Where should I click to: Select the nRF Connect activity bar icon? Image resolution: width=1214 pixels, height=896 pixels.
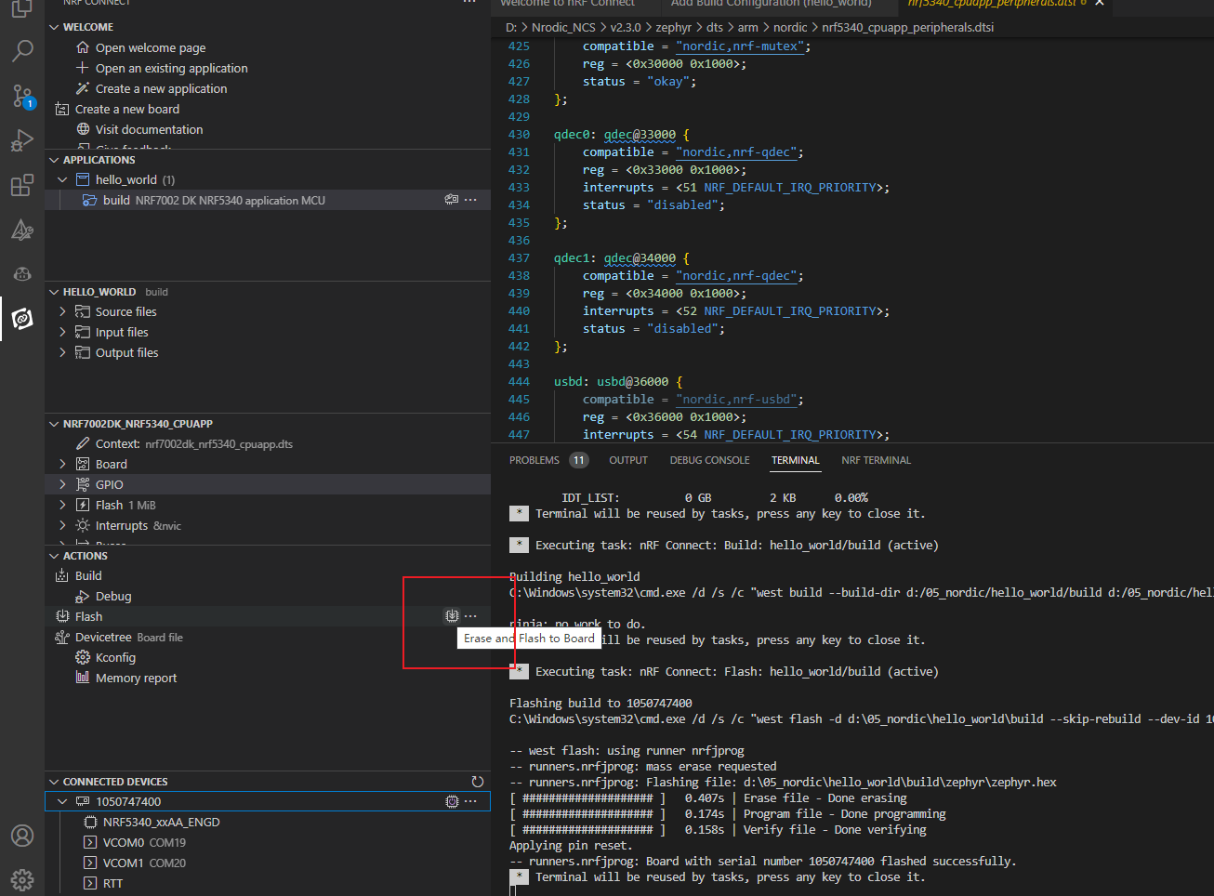(x=22, y=319)
